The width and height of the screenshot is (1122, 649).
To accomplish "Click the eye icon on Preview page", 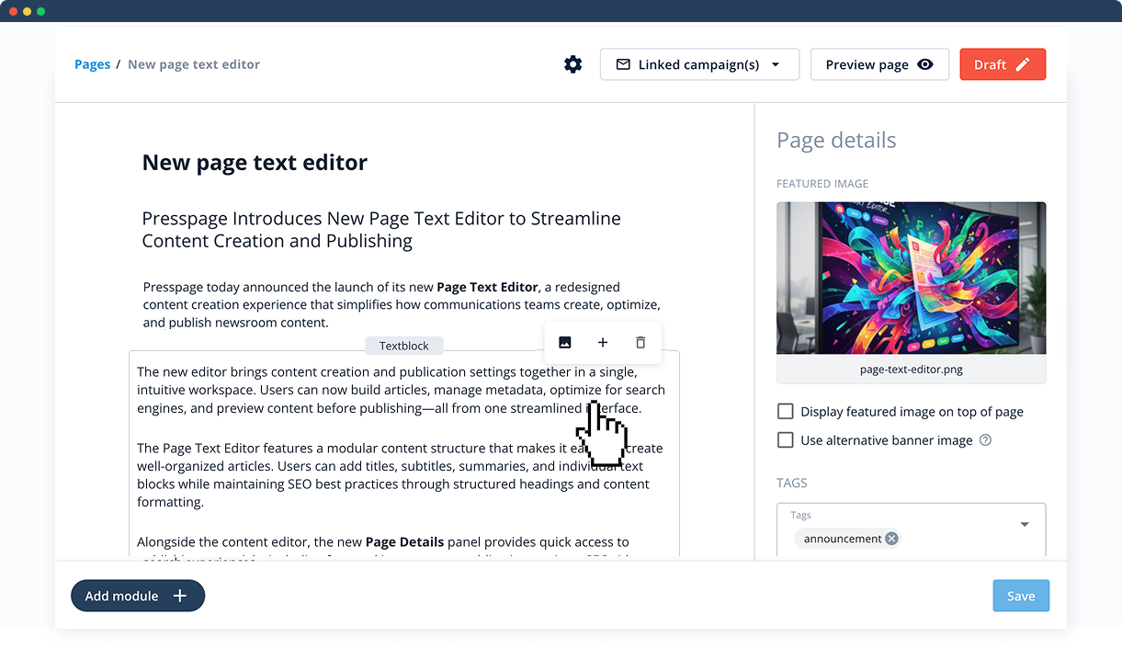I will [925, 64].
